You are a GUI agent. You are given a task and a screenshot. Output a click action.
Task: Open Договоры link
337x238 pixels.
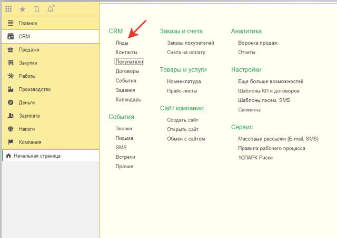point(127,71)
